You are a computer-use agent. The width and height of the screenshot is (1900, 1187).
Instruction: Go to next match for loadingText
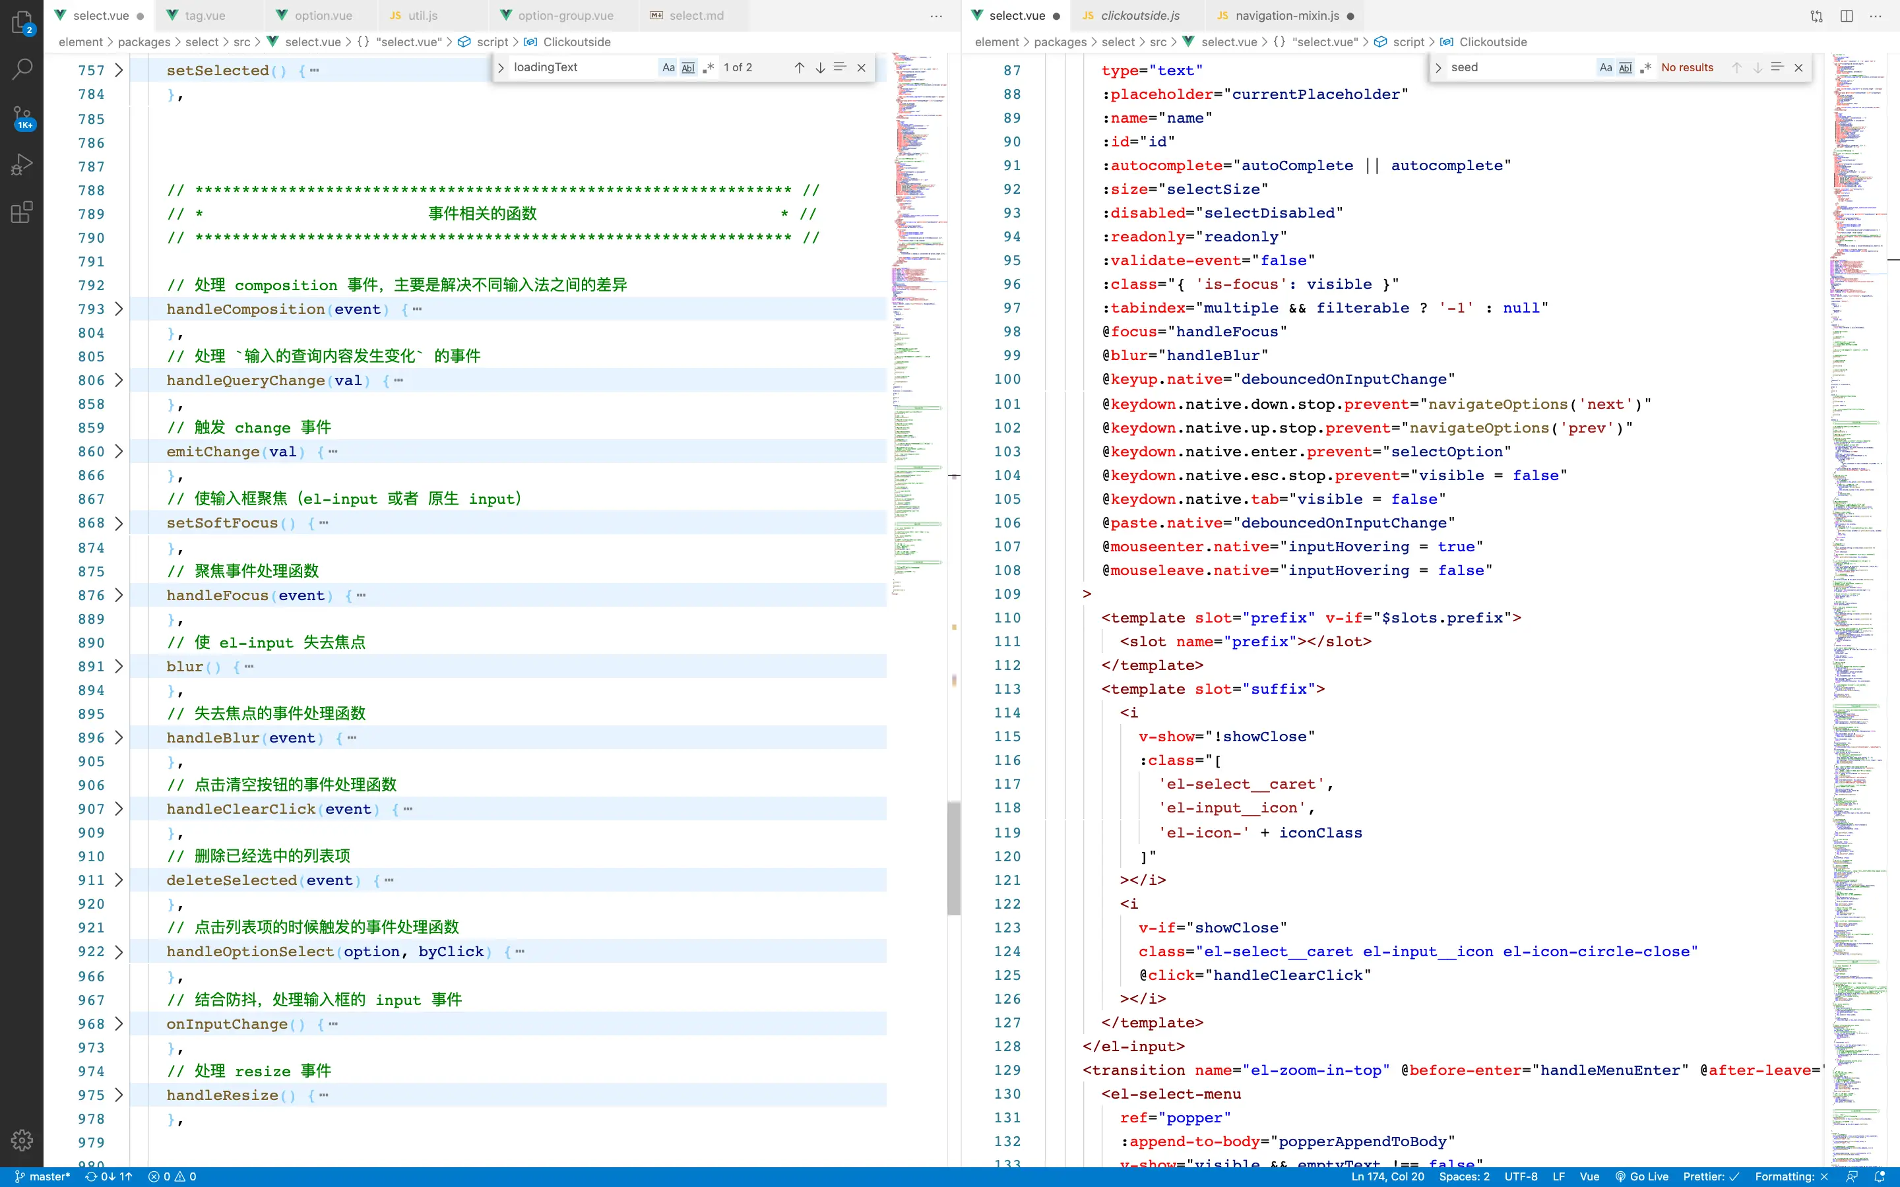click(x=819, y=67)
